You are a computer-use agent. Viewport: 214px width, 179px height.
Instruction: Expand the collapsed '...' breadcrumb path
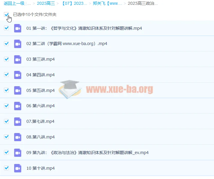point(29,4)
